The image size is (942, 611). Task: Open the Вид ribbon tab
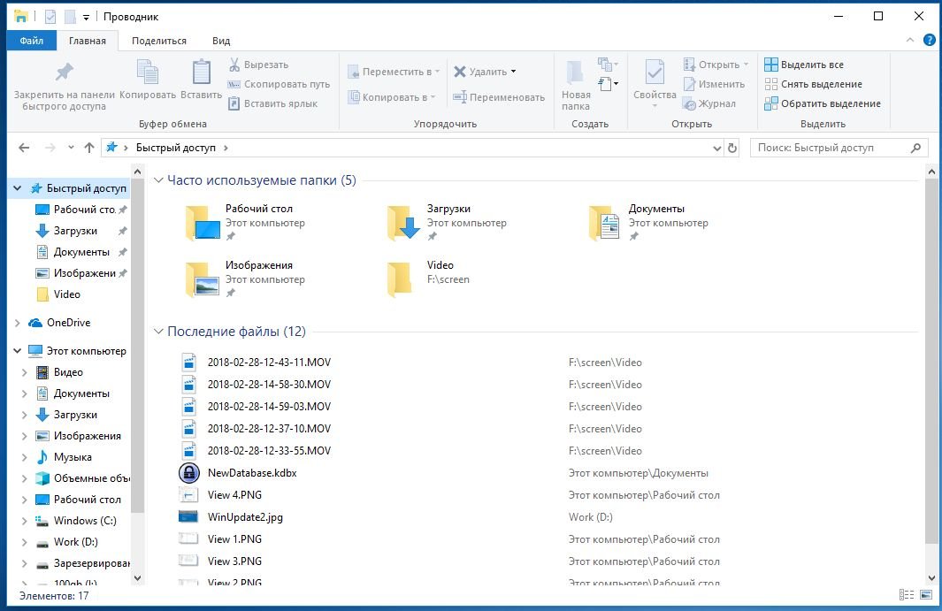221,41
